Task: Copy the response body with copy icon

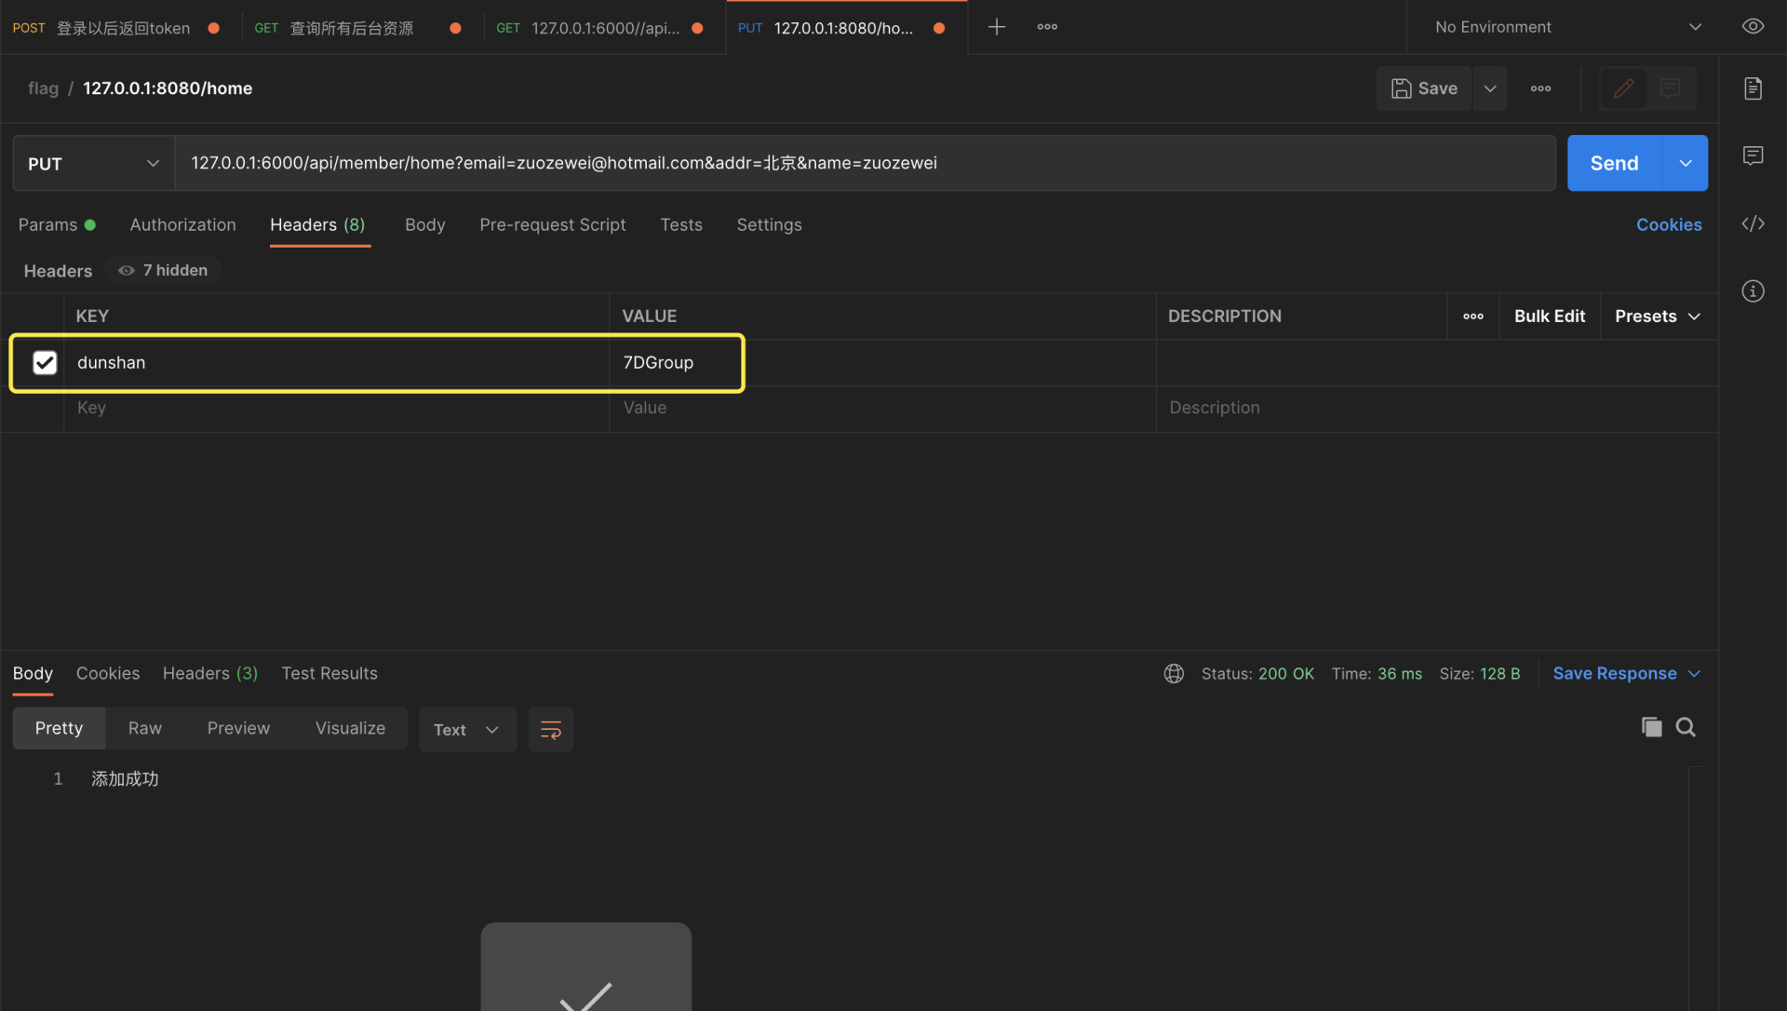Action: [x=1651, y=727]
